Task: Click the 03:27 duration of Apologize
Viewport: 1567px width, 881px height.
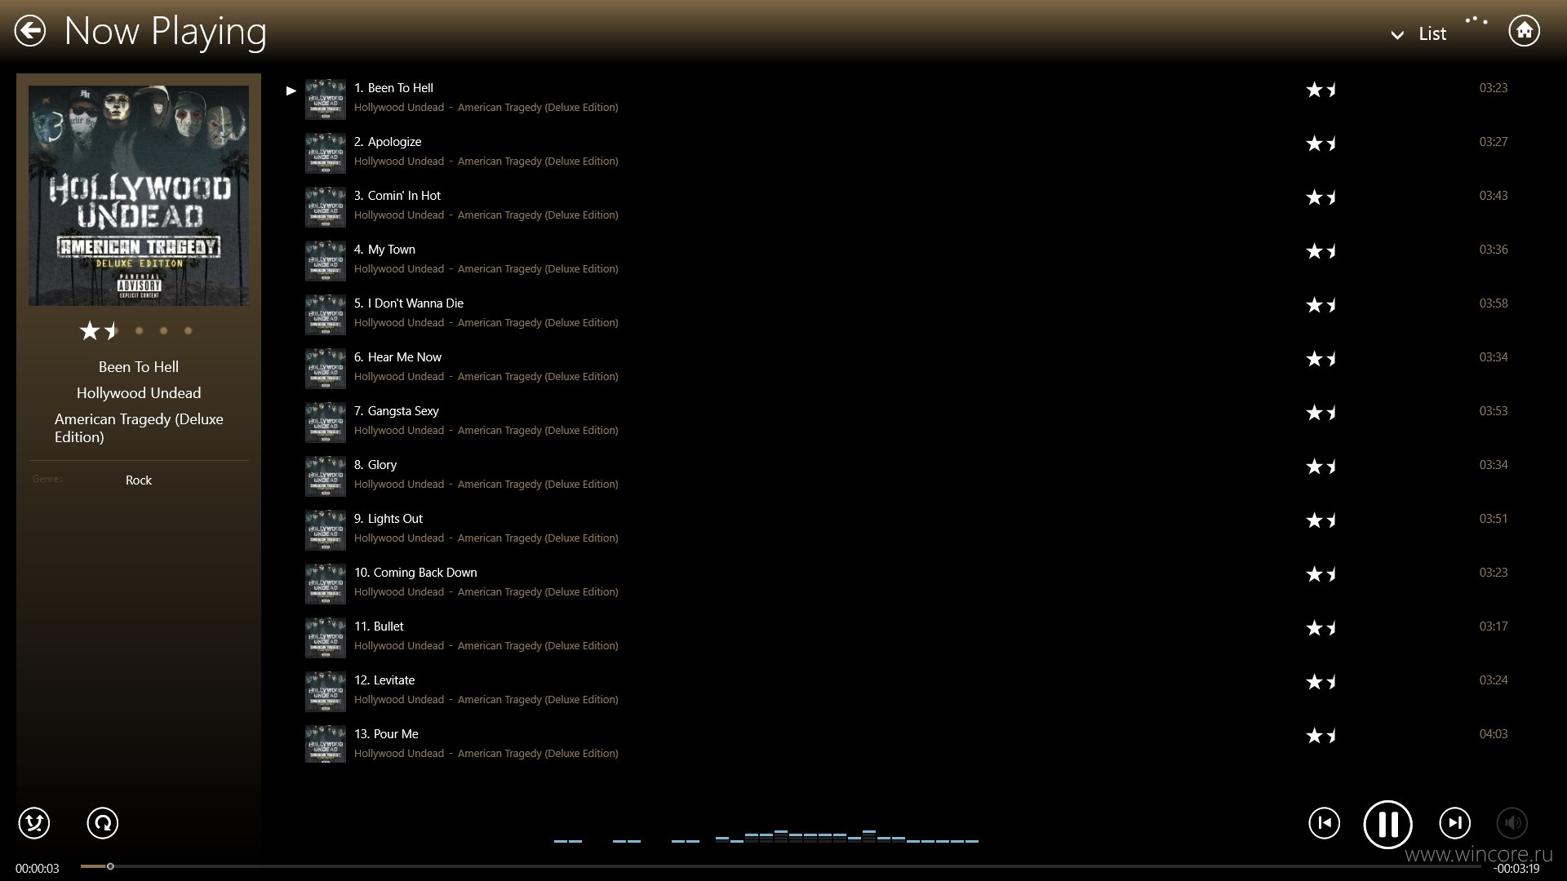Action: coord(1494,142)
